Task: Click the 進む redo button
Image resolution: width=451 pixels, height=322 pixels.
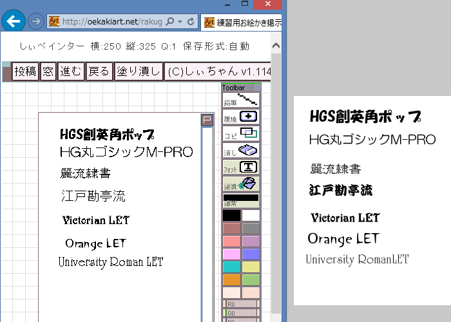Action: pyautogui.click(x=71, y=71)
